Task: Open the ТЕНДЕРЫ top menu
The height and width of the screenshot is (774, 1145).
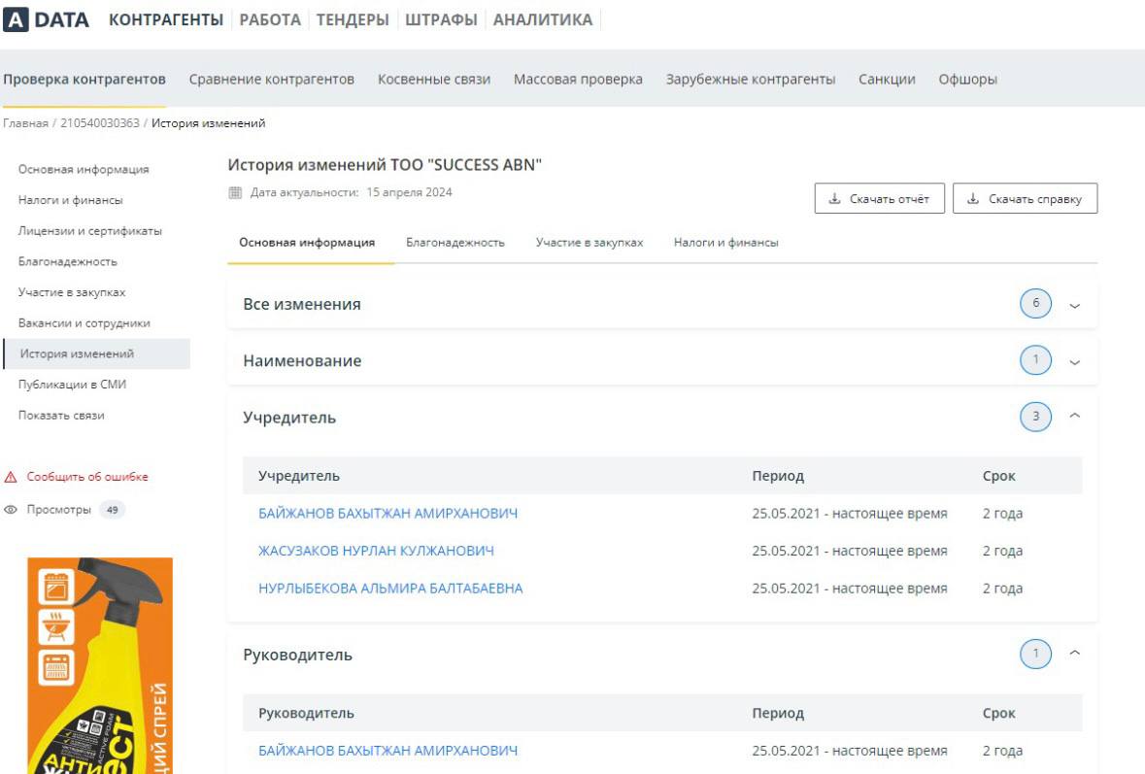Action: coord(353,19)
